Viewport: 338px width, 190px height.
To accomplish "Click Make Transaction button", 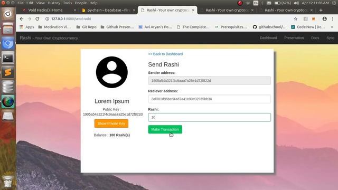I will (x=165, y=129).
